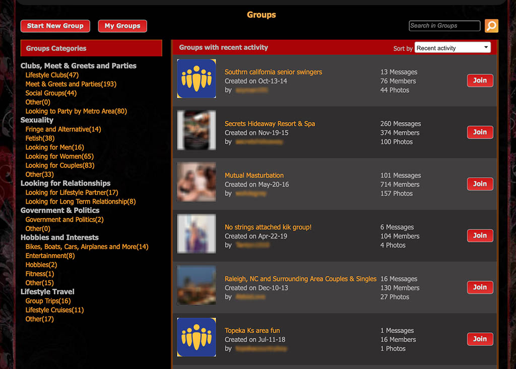Join the Topeka Ks area fun group
This screenshot has width=516, height=369.
pyautogui.click(x=479, y=339)
